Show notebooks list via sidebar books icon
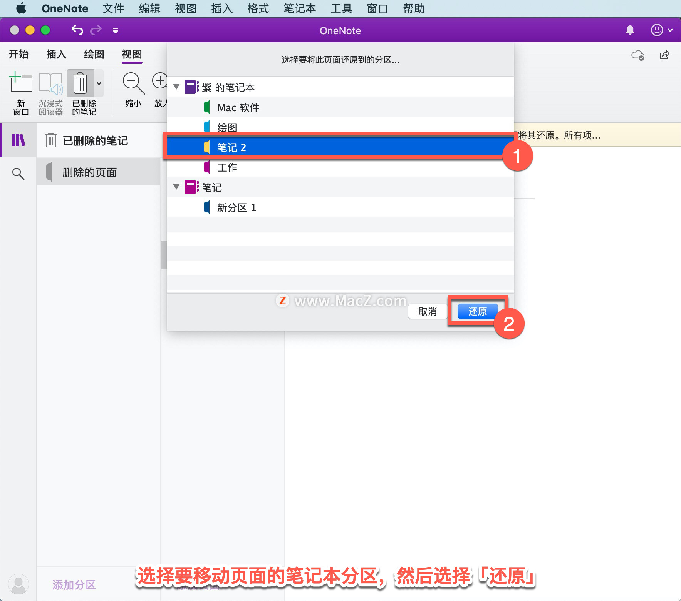Viewport: 681px width, 601px height. coord(18,140)
